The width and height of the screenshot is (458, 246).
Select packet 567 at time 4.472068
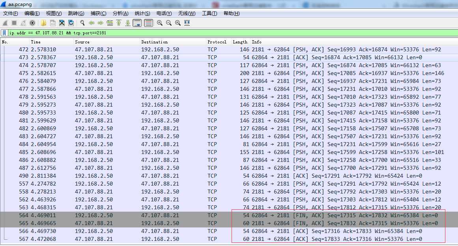click(x=229, y=239)
